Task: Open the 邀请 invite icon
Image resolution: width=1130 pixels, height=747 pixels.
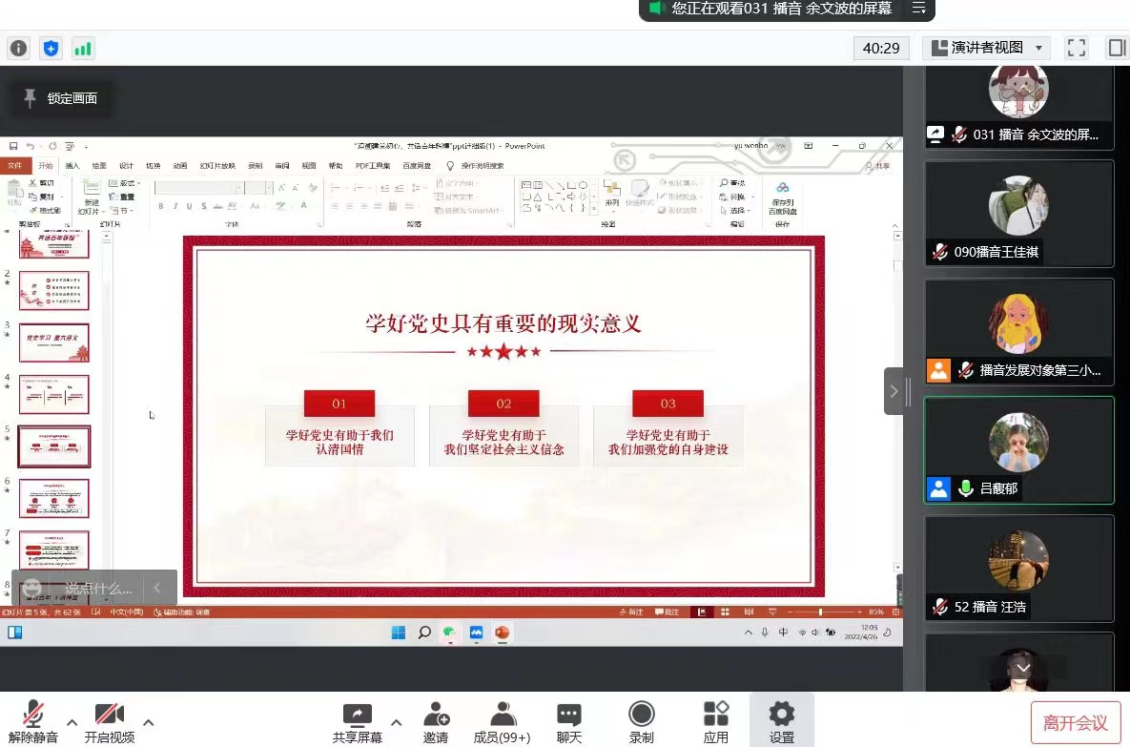Action: click(436, 722)
